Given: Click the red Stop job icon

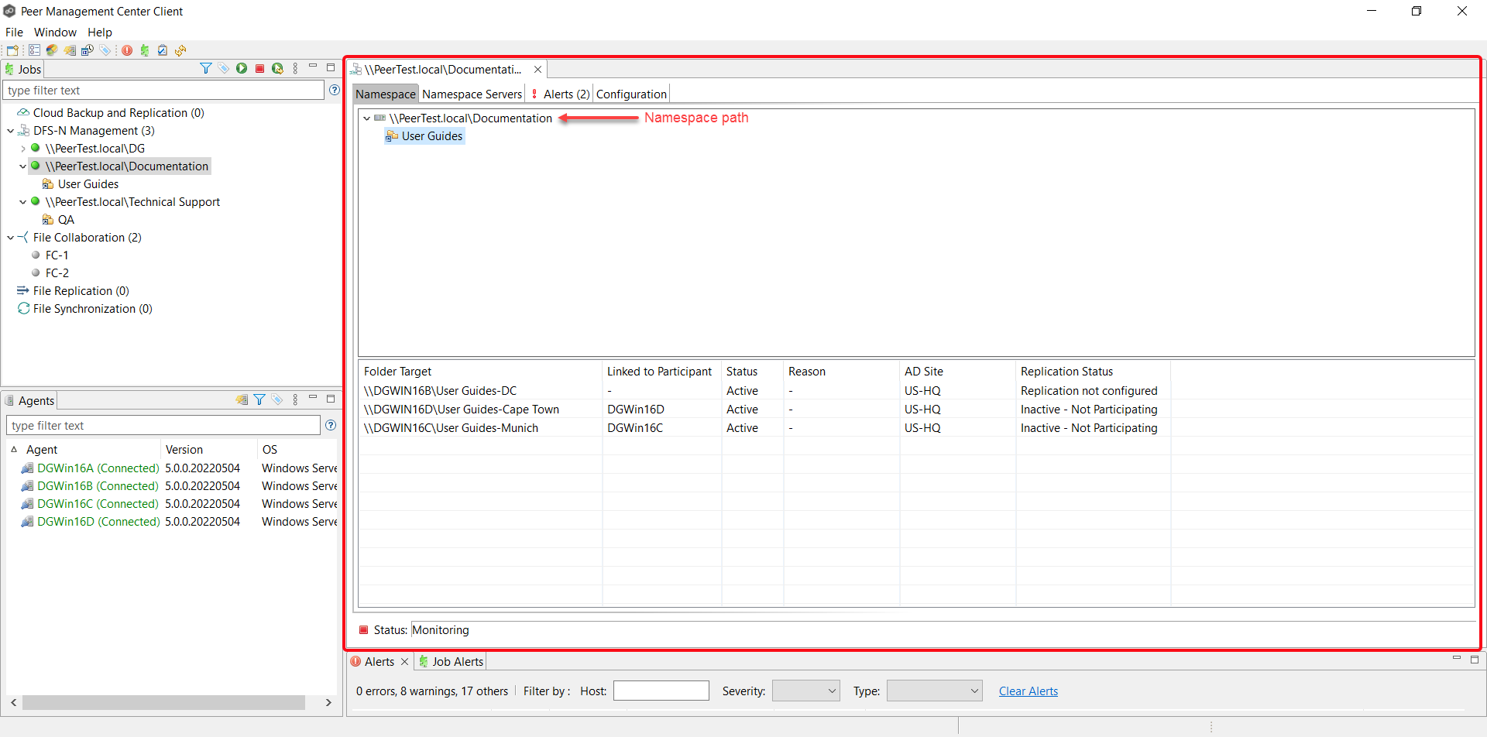Looking at the screenshot, I should (x=260, y=68).
